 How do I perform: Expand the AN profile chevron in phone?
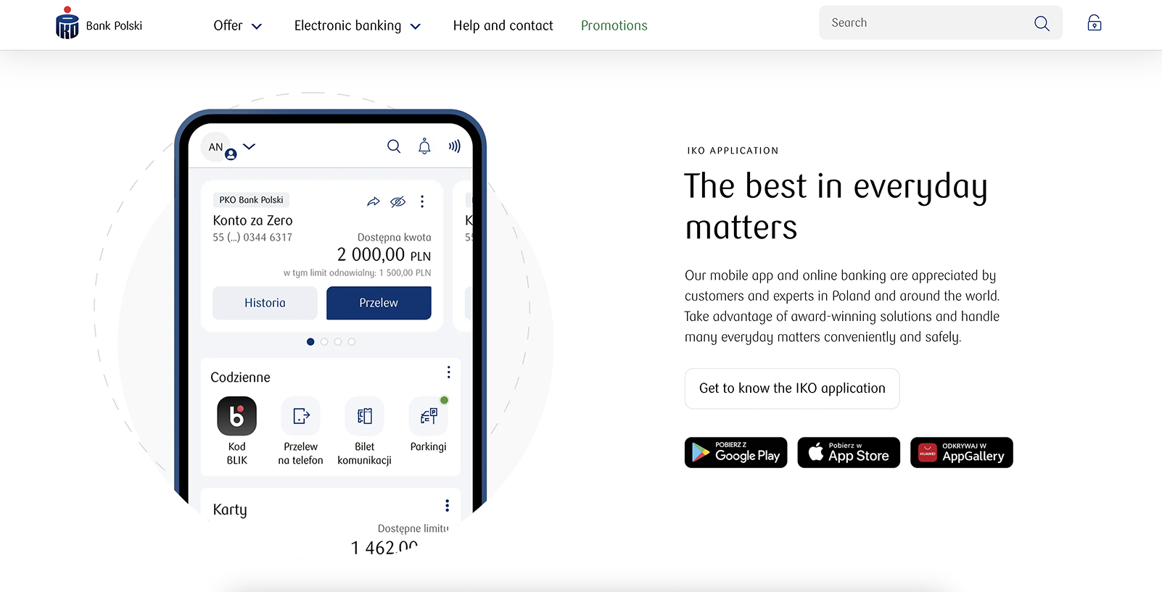249,146
